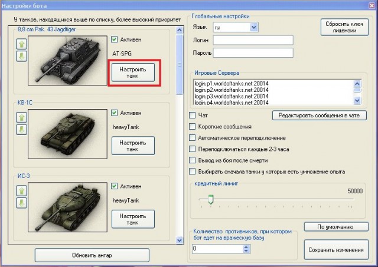
Task: Enable Короткие сообщения option
Action: 192,127
